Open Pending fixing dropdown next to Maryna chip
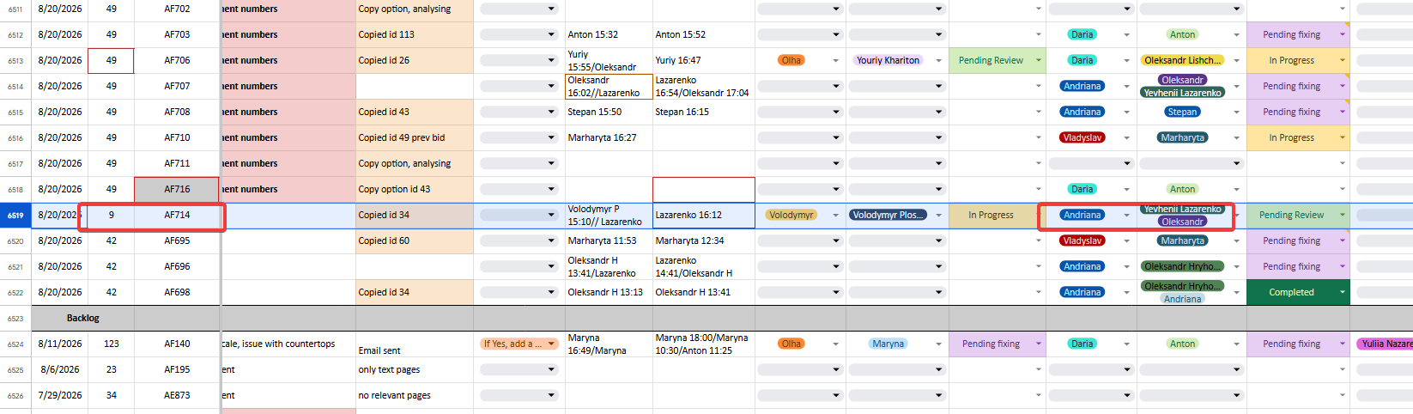 tap(1039, 344)
